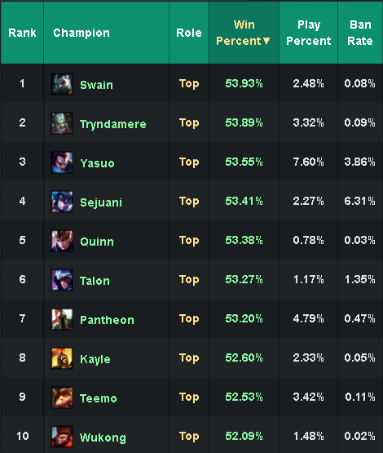Open Talon's portrait icon
Viewport: 383px width, 453px height.
click(62, 280)
